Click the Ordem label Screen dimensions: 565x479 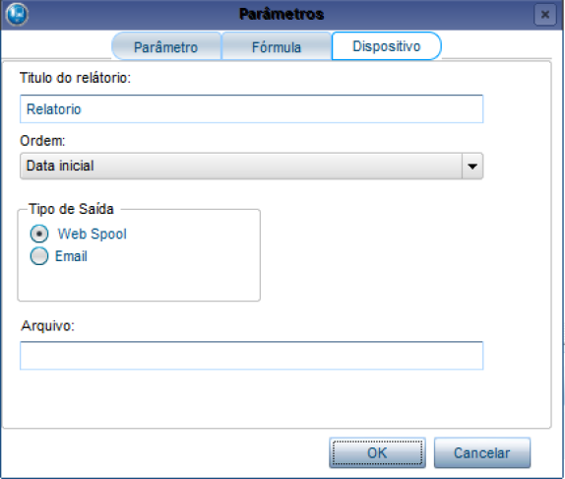42,141
